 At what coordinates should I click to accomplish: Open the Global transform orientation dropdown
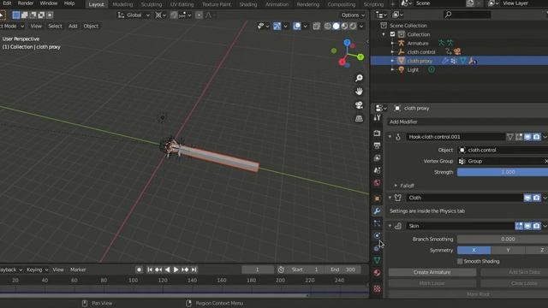coord(134,15)
